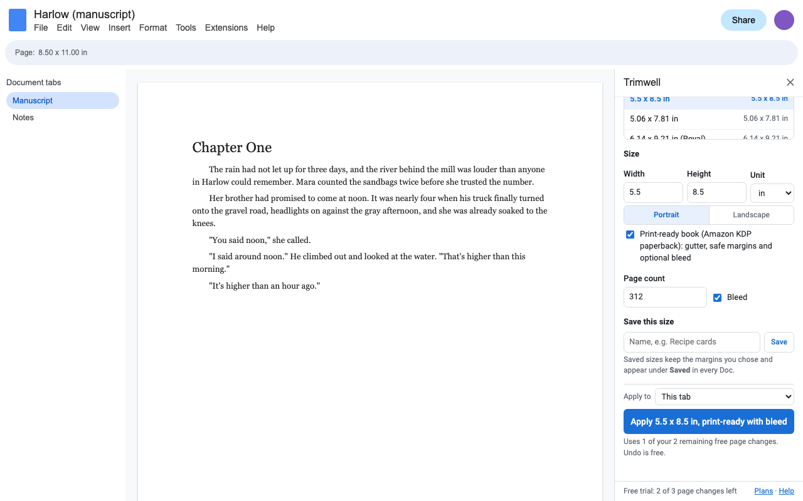
Task: Open the Tools menu
Action: (186, 28)
